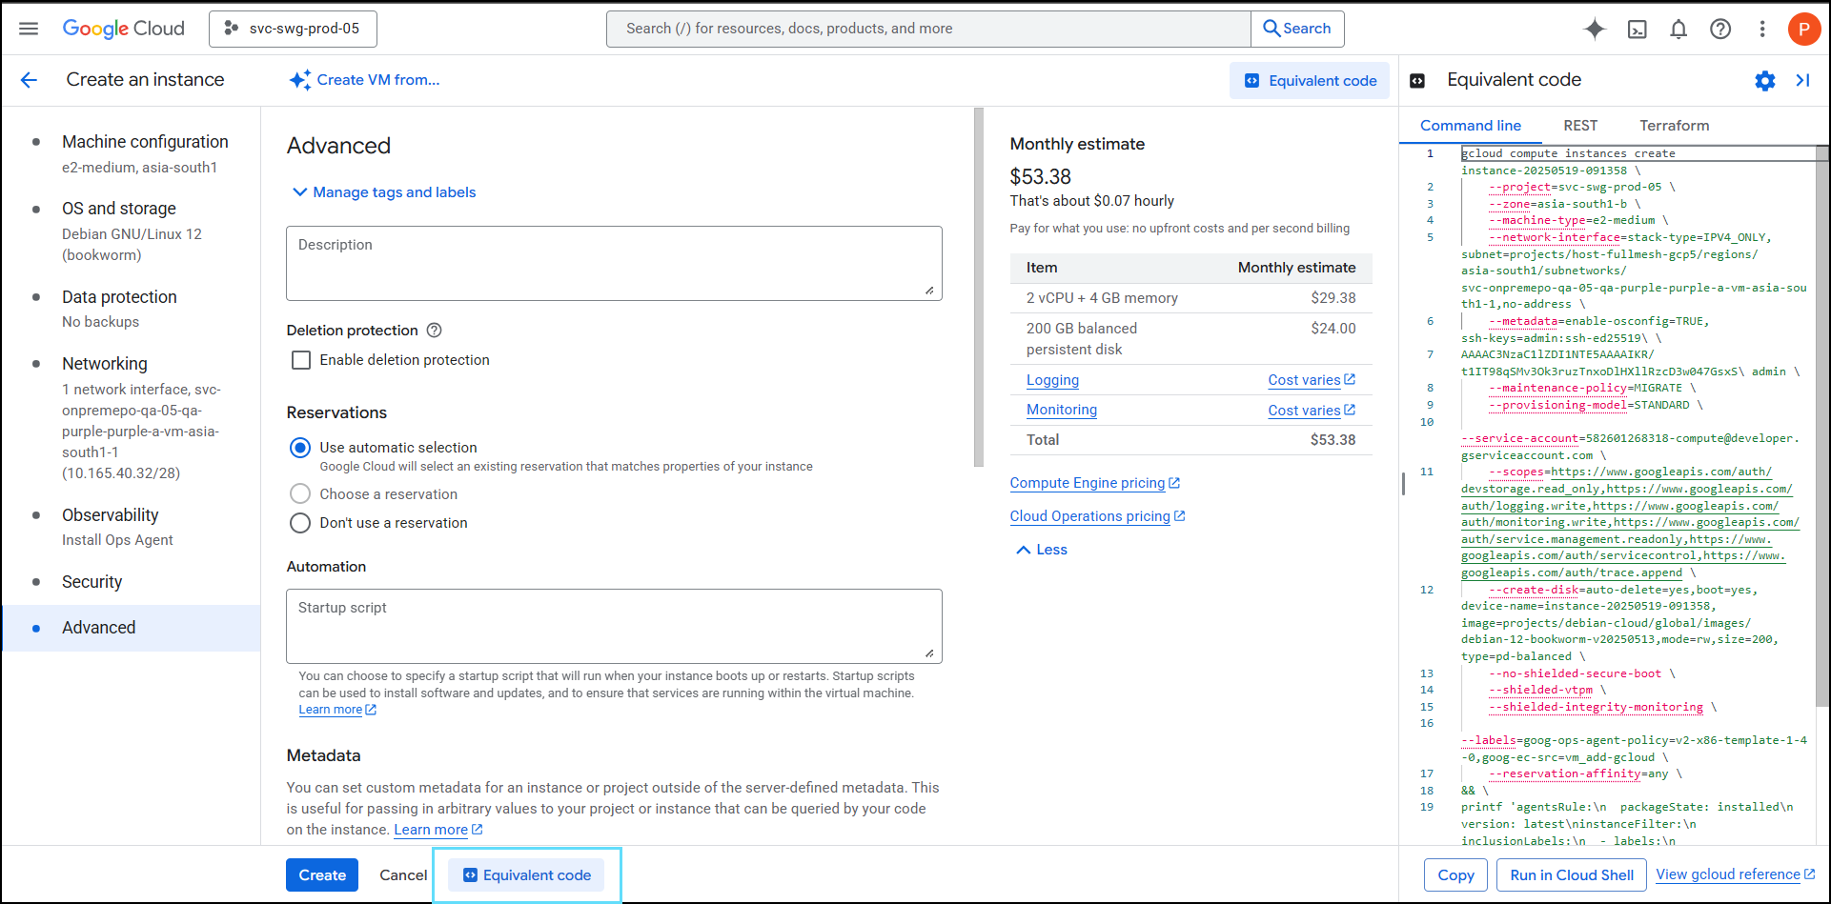Open the main navigation hamburger menu
The width and height of the screenshot is (1831, 904).
[29, 29]
